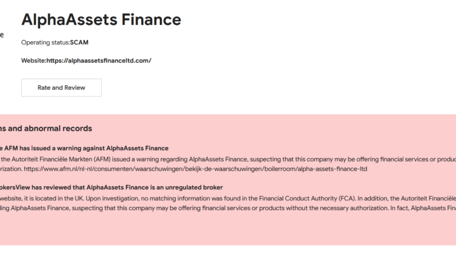Click the 'Operating status:' label
Image resolution: width=456 pixels, height=255 pixels.
[x=46, y=42]
